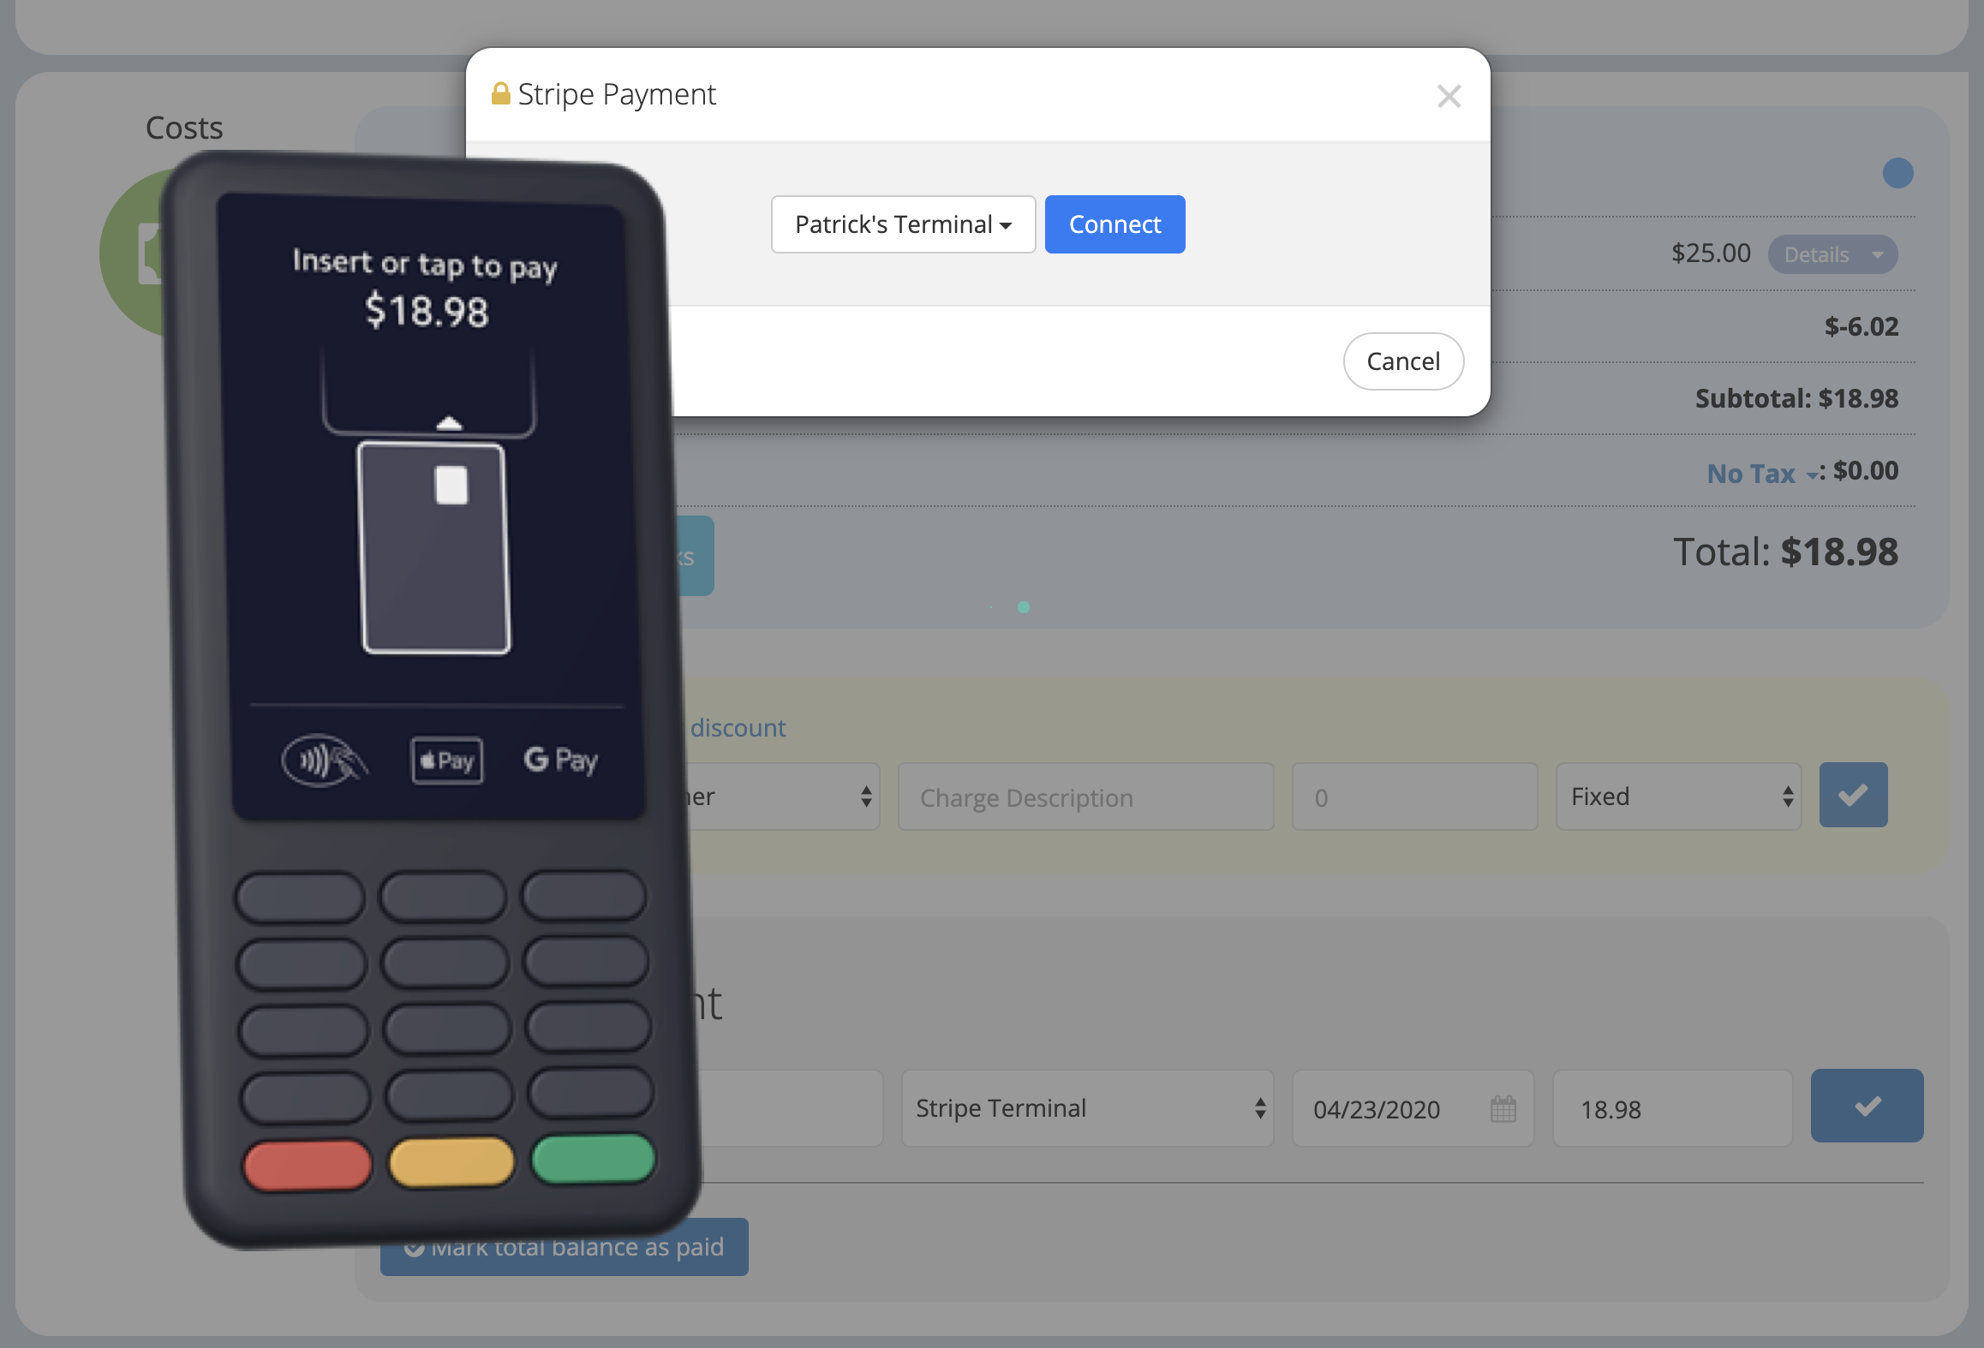Open the Patrick's Terminal dropdown
This screenshot has width=1984, height=1348.
click(x=903, y=224)
